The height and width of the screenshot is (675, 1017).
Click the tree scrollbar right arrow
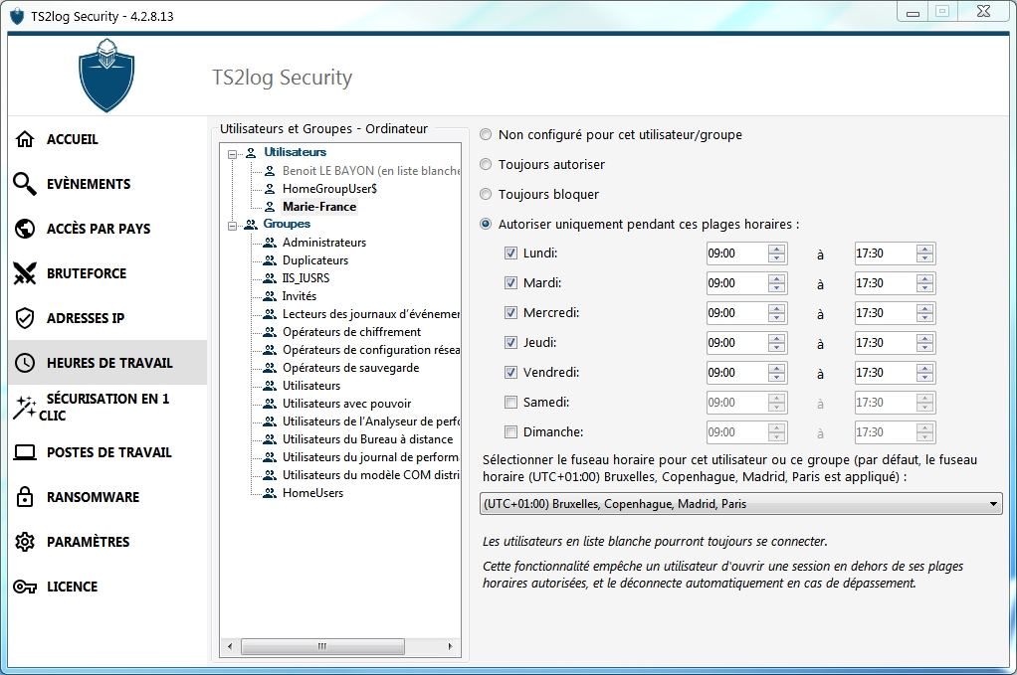pyautogui.click(x=451, y=646)
